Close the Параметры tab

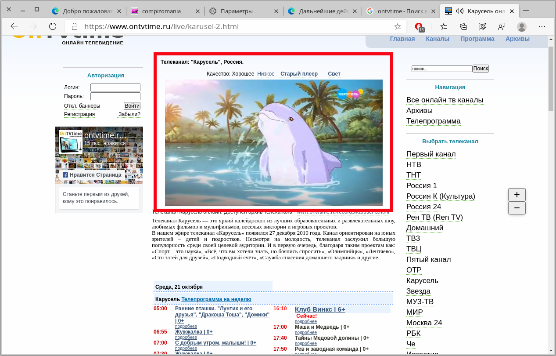(276, 11)
